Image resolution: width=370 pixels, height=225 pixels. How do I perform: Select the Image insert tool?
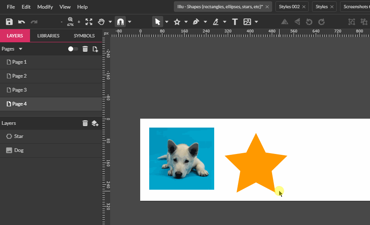[x=247, y=22]
